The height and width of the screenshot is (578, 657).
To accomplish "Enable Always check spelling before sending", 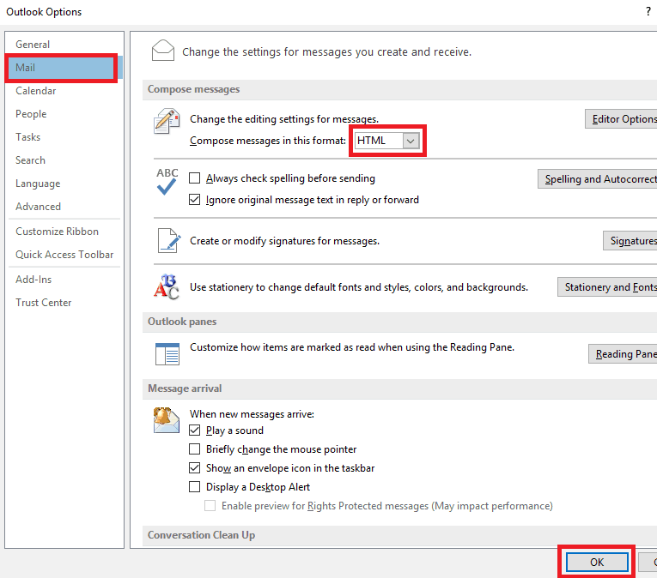I will pos(194,178).
